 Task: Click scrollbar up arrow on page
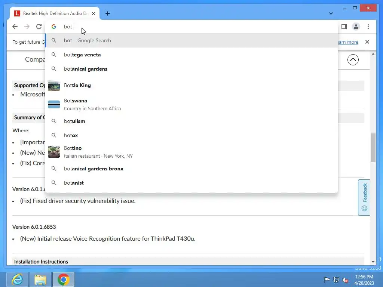pyautogui.click(x=373, y=54)
